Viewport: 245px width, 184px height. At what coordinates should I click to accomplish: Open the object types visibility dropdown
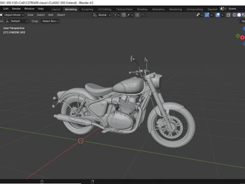pos(200,15)
